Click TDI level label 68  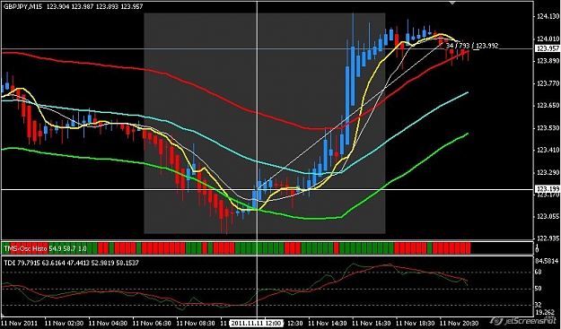click(538, 273)
